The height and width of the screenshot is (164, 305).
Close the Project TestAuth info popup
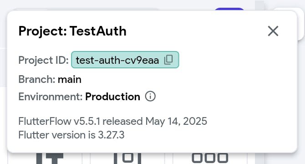273,31
